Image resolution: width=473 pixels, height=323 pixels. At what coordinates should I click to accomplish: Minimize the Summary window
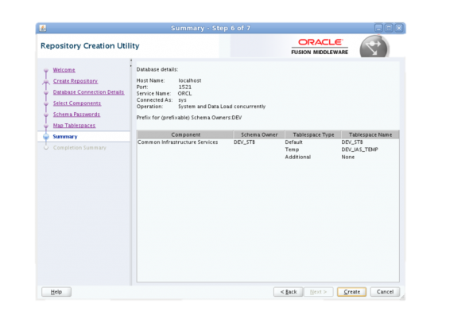(378, 28)
